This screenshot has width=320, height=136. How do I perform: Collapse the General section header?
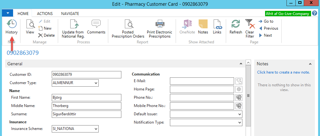[x=241, y=64]
